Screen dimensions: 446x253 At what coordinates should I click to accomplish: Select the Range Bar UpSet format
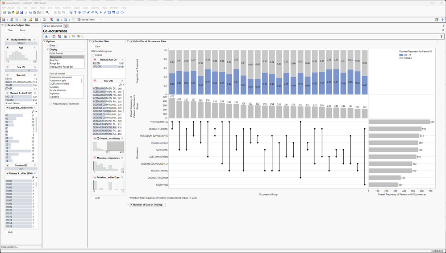(67, 64)
